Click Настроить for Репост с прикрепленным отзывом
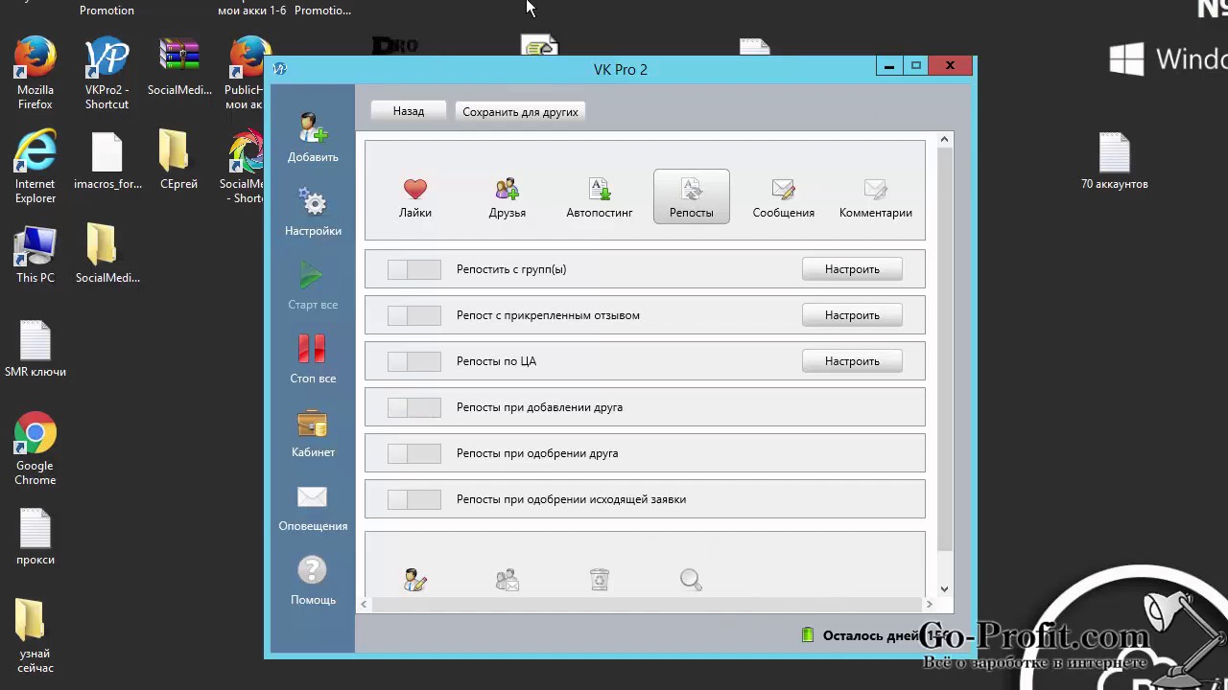1228x690 pixels. point(852,315)
